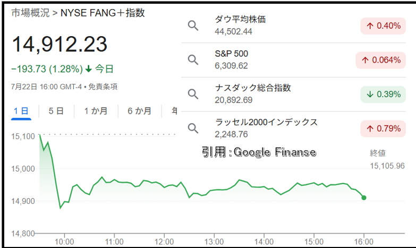Screen dimensions: 416x248
Task: Click the ラッセル2000インデックス index name
Action: [266, 122]
